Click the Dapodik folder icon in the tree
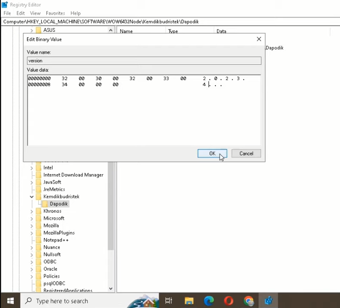The image size is (340, 308). click(x=45, y=204)
